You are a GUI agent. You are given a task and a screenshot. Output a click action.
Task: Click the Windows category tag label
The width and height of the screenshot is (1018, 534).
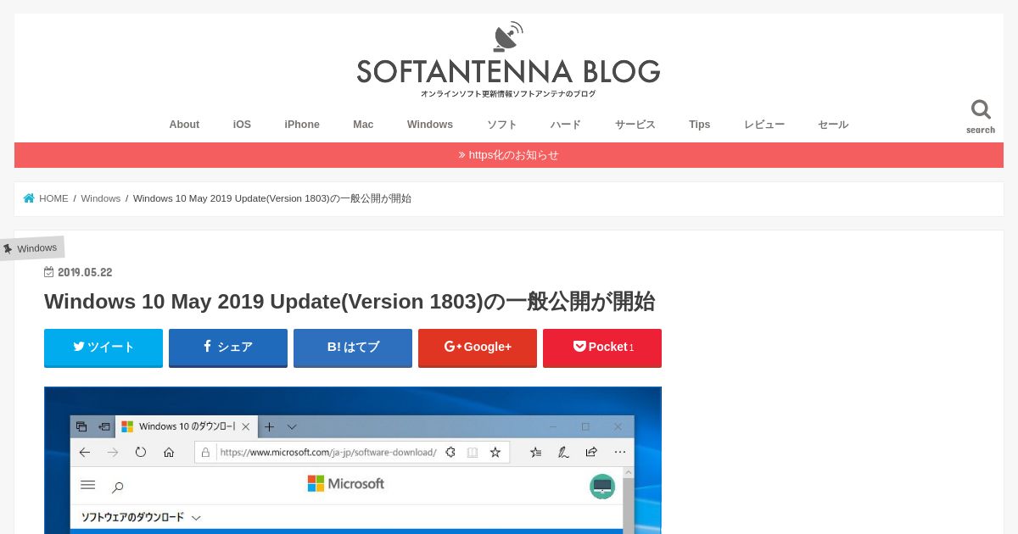click(37, 248)
